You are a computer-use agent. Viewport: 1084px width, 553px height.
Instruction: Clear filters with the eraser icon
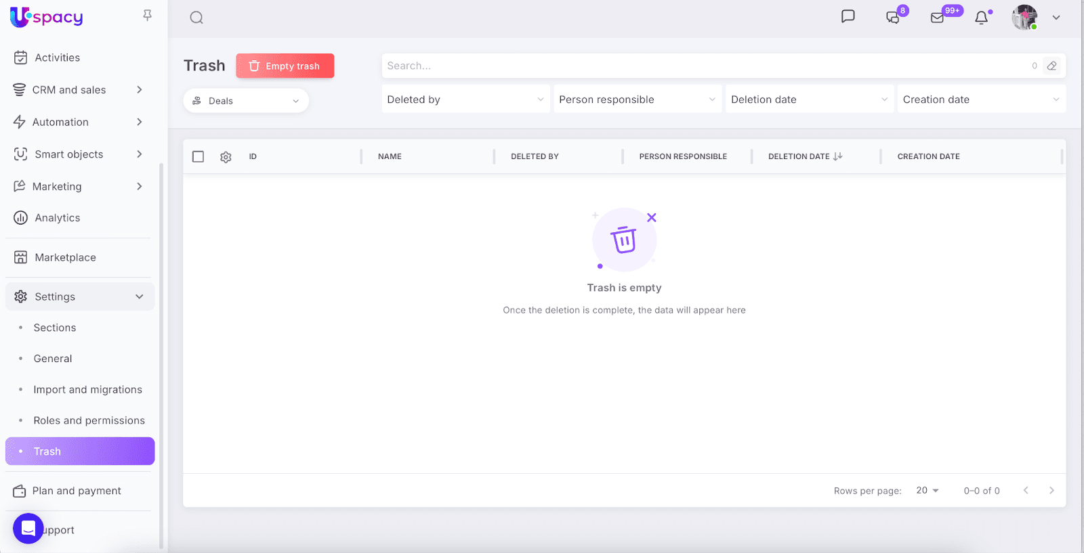[1051, 66]
